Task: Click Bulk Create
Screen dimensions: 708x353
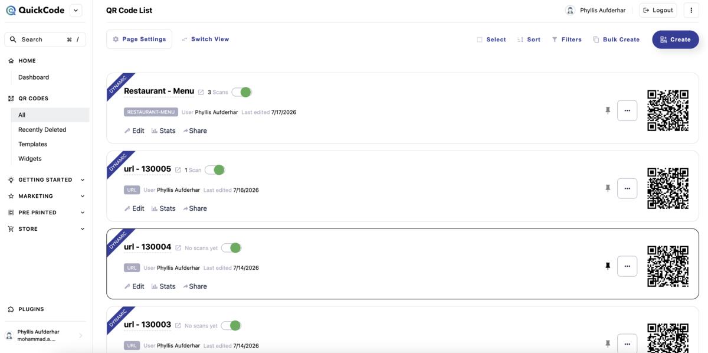Action: 616,40
